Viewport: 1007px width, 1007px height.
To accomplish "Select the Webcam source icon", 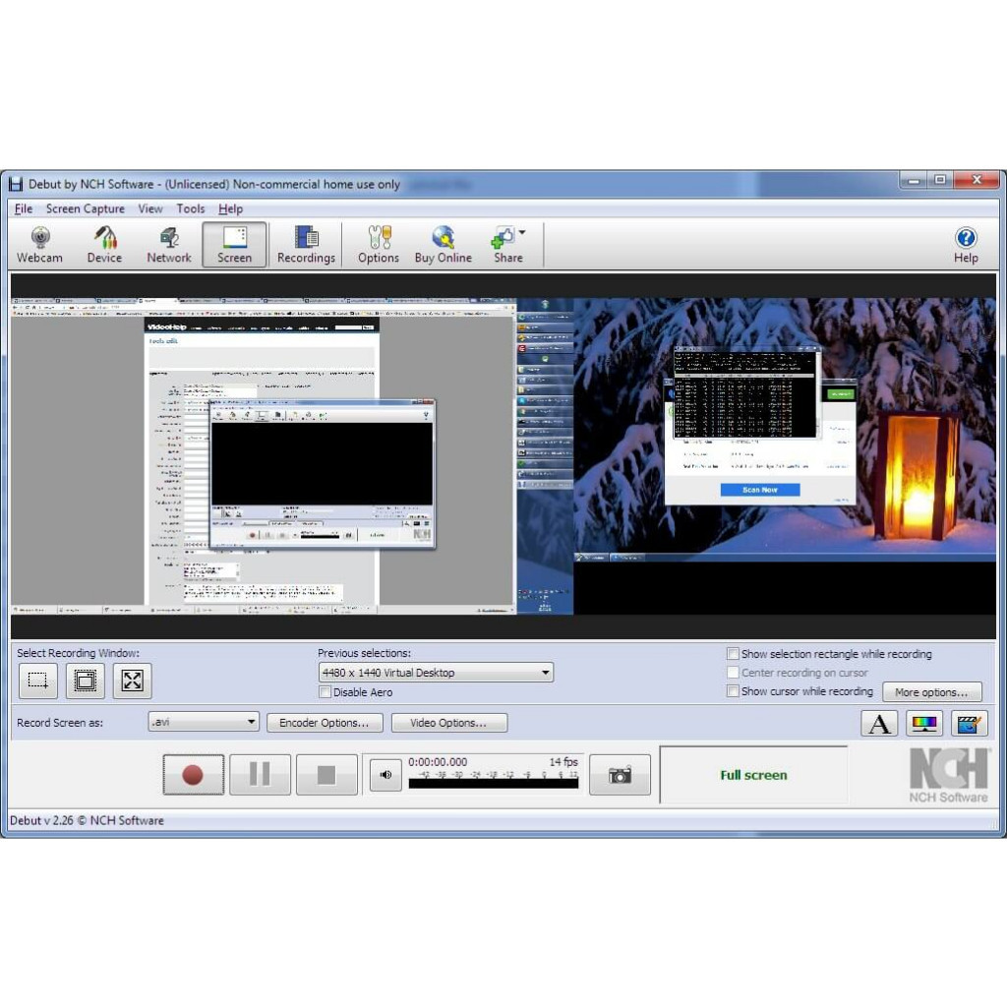I will 39,244.
